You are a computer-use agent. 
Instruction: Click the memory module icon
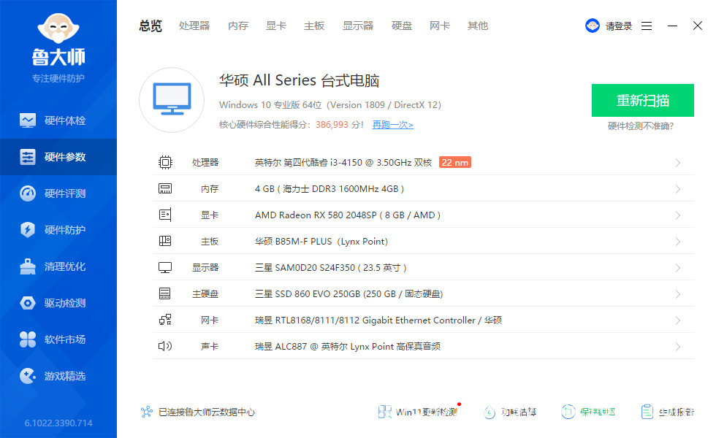[x=165, y=188]
